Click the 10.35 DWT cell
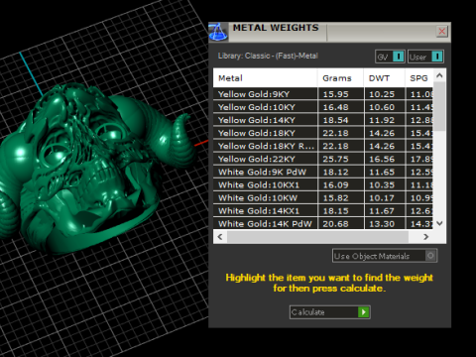This screenshot has width=476, height=357. (x=385, y=184)
